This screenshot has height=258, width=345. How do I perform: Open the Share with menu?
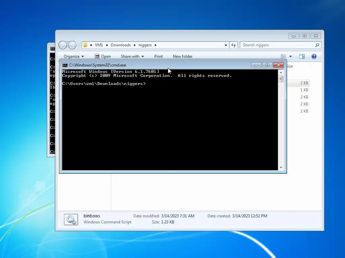pos(132,56)
